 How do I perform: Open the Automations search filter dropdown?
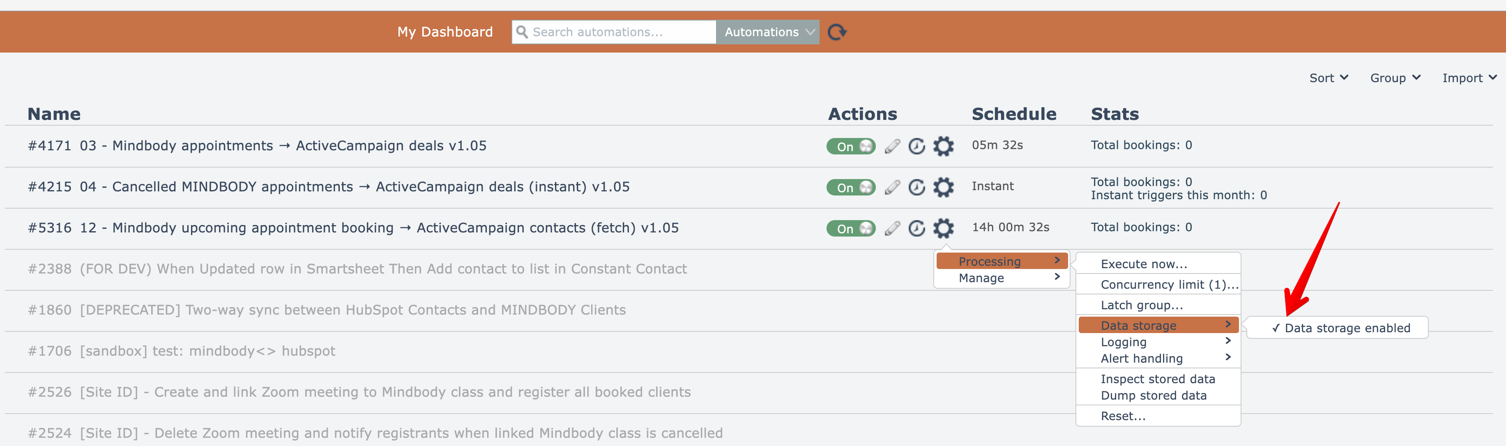point(768,32)
